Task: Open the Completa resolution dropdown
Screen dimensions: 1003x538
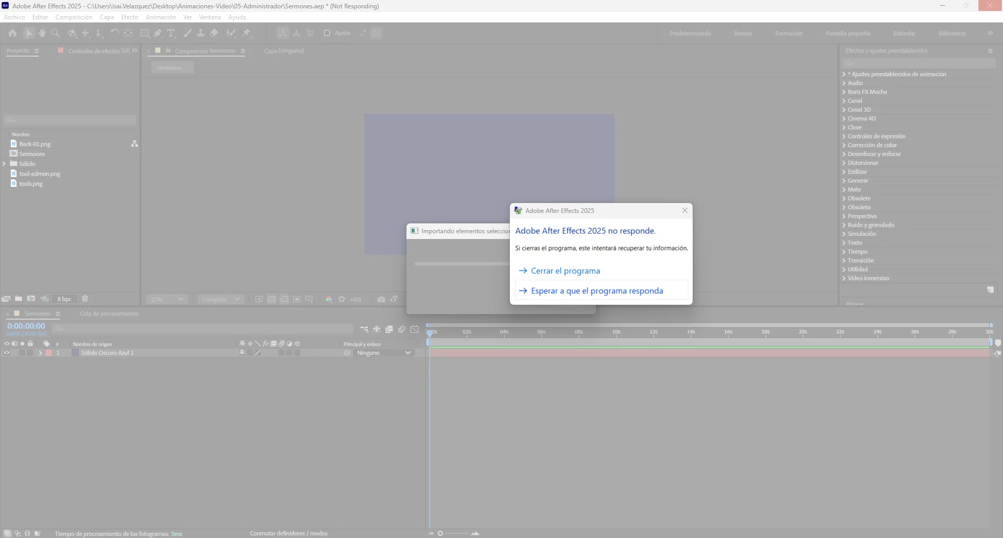Action: click(x=221, y=300)
